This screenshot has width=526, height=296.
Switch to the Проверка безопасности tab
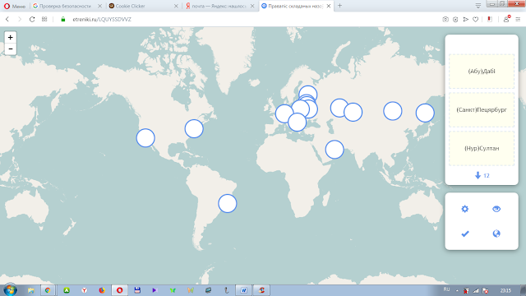66,6
